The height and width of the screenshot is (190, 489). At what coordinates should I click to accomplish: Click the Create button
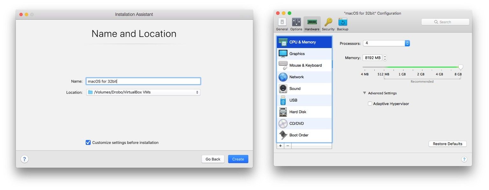[238, 159]
